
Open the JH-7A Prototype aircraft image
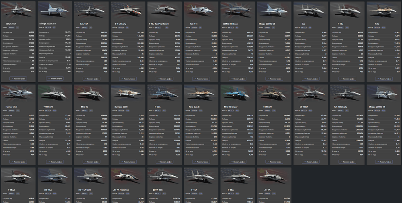(127, 175)
